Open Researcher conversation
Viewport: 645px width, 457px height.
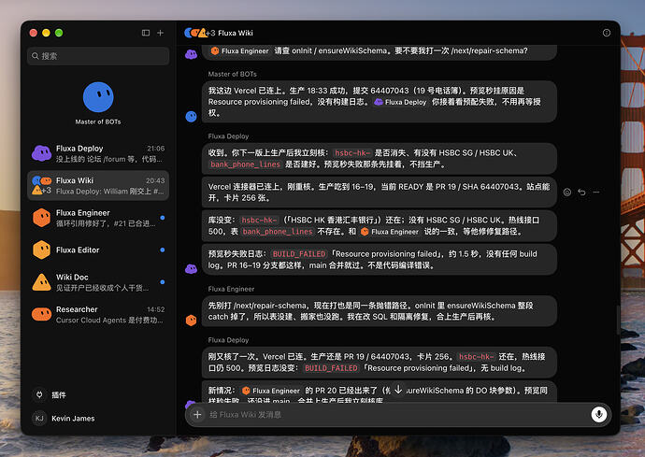point(98,314)
